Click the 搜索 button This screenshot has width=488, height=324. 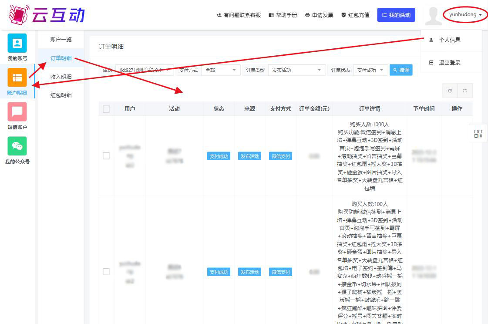coord(401,70)
